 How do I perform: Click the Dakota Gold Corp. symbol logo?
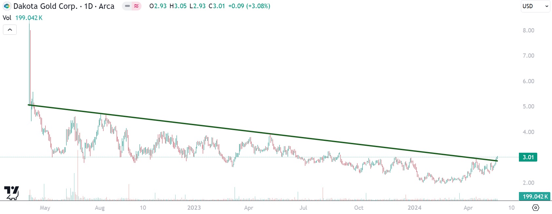pyautogui.click(x=7, y=6)
